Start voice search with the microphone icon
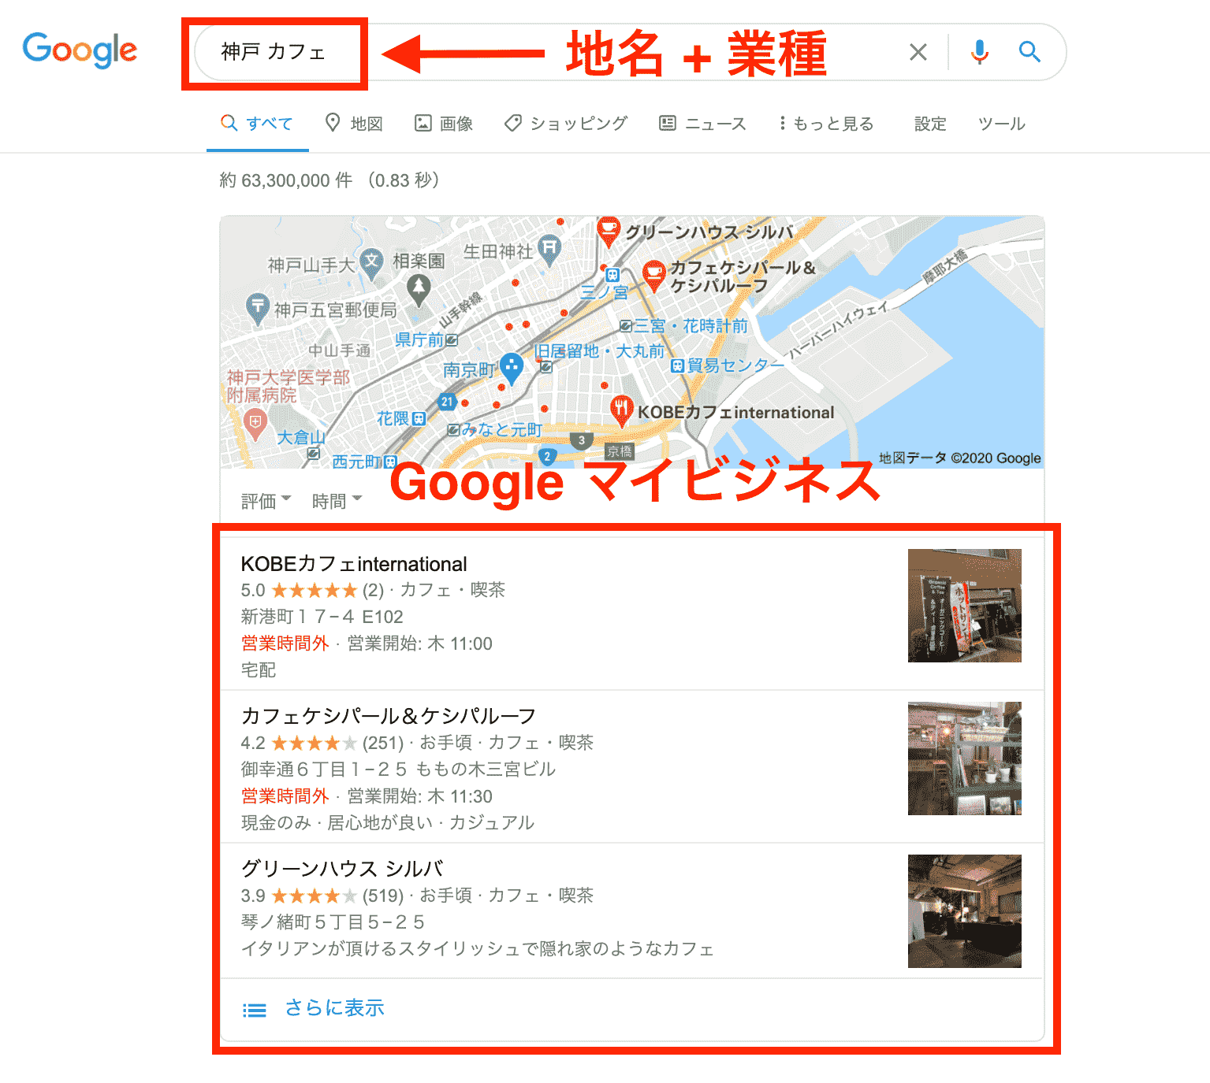The height and width of the screenshot is (1083, 1210). (x=980, y=52)
